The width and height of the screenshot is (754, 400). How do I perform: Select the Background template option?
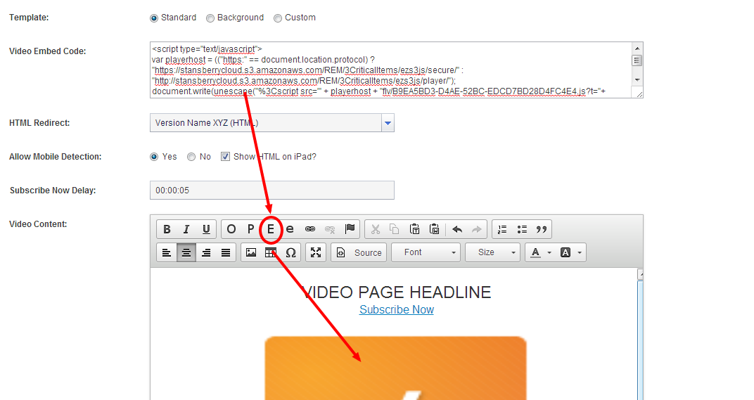coord(210,18)
